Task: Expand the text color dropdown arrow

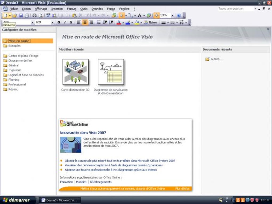Action: [x=123, y=22]
